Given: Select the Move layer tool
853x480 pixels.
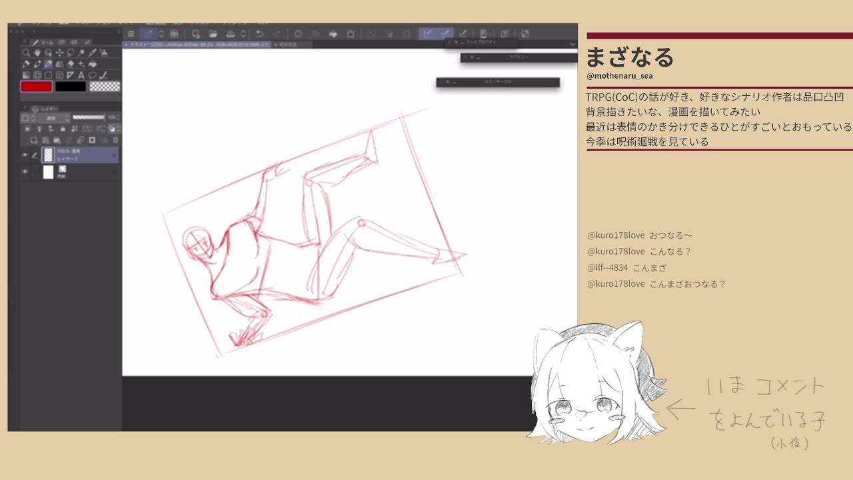Looking at the screenshot, I should [59, 53].
